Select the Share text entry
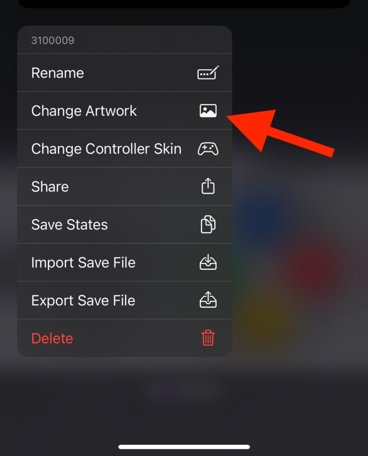The width and height of the screenshot is (368, 456). (x=50, y=187)
